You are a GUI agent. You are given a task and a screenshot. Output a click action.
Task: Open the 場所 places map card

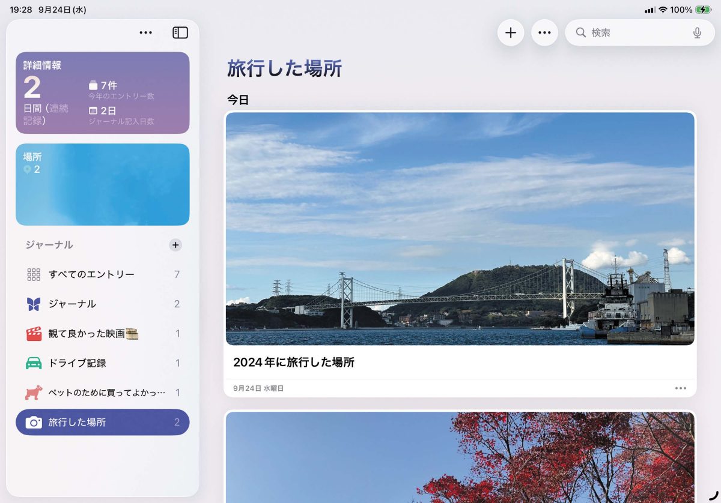pyautogui.click(x=102, y=184)
